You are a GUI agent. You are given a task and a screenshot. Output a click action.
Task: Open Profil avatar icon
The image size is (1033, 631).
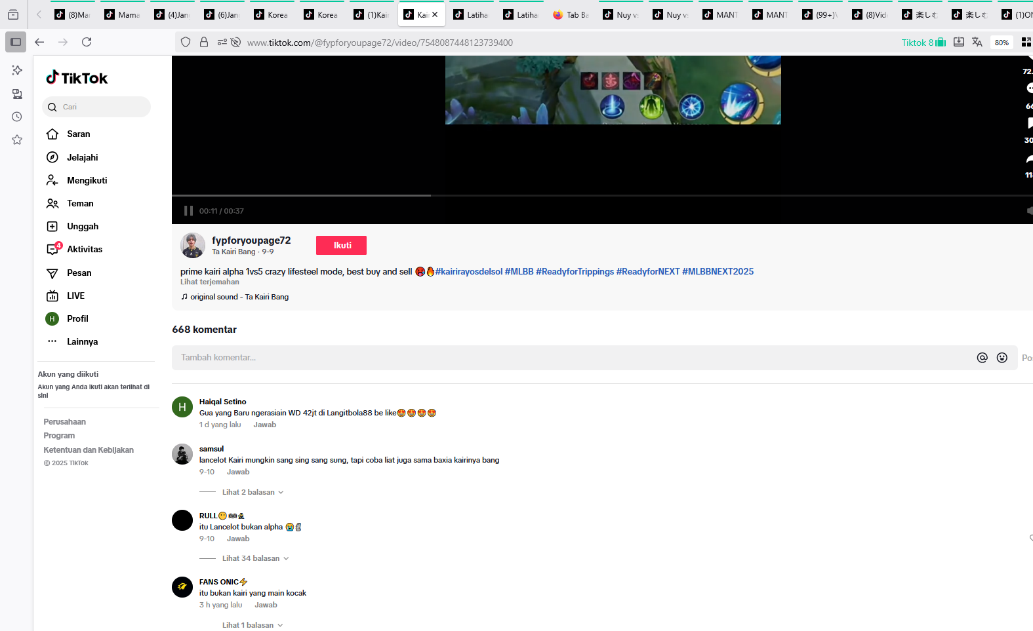52,318
